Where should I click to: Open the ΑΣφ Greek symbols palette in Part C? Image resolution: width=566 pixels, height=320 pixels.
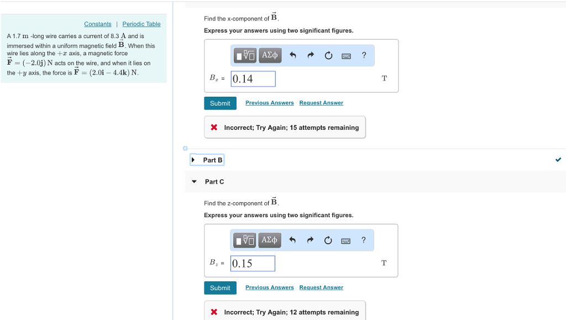(x=270, y=240)
